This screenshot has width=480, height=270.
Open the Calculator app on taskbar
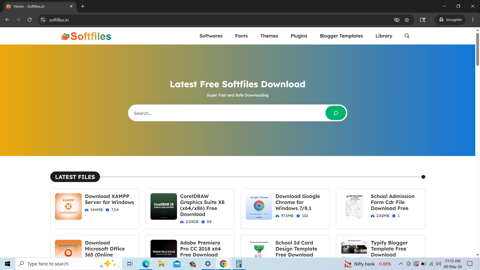coord(239,264)
